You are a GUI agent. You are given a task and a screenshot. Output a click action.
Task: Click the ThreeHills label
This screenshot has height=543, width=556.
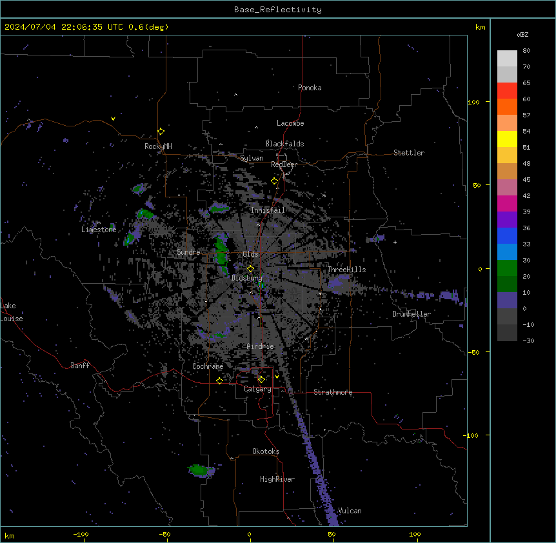346,270
